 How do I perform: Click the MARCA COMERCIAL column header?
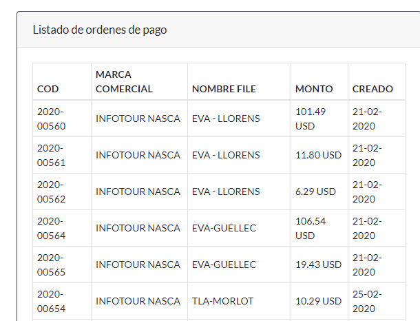[124, 81]
